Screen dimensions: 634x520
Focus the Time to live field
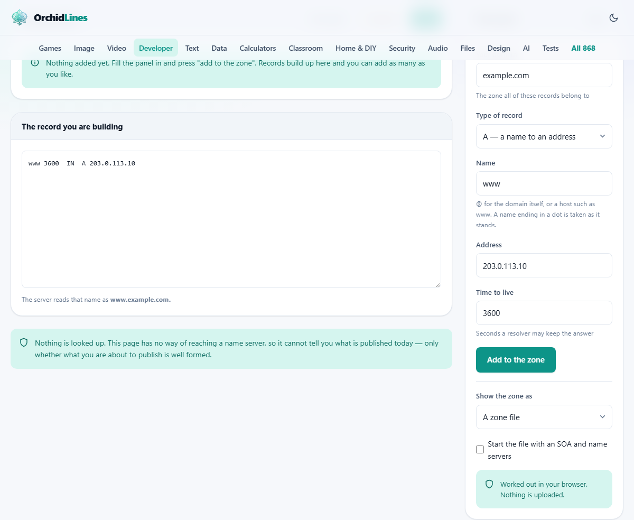coord(544,313)
